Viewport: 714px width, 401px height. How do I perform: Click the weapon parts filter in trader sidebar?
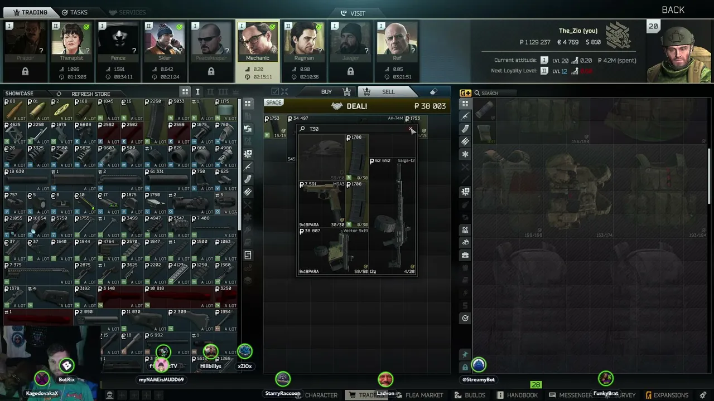[248, 154]
